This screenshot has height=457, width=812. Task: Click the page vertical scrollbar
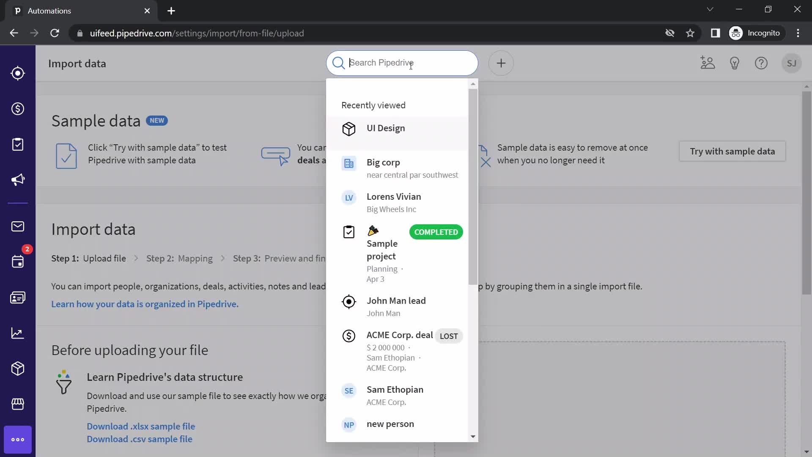pos(807,193)
